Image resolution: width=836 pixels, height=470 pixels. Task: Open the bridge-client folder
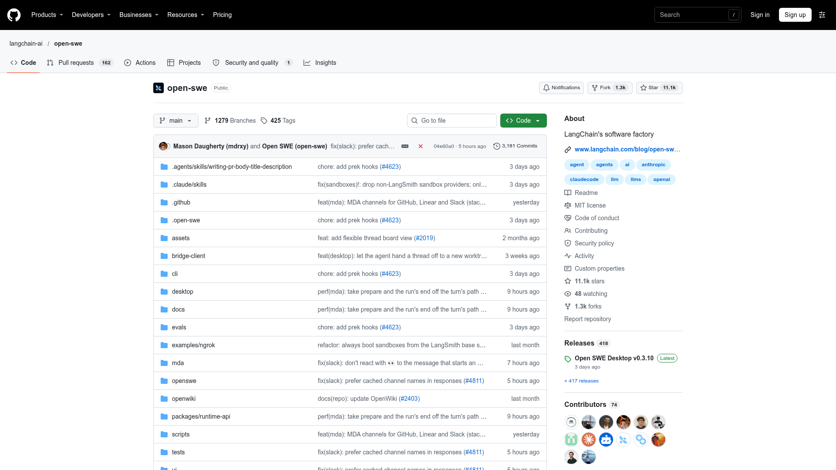[189, 256]
